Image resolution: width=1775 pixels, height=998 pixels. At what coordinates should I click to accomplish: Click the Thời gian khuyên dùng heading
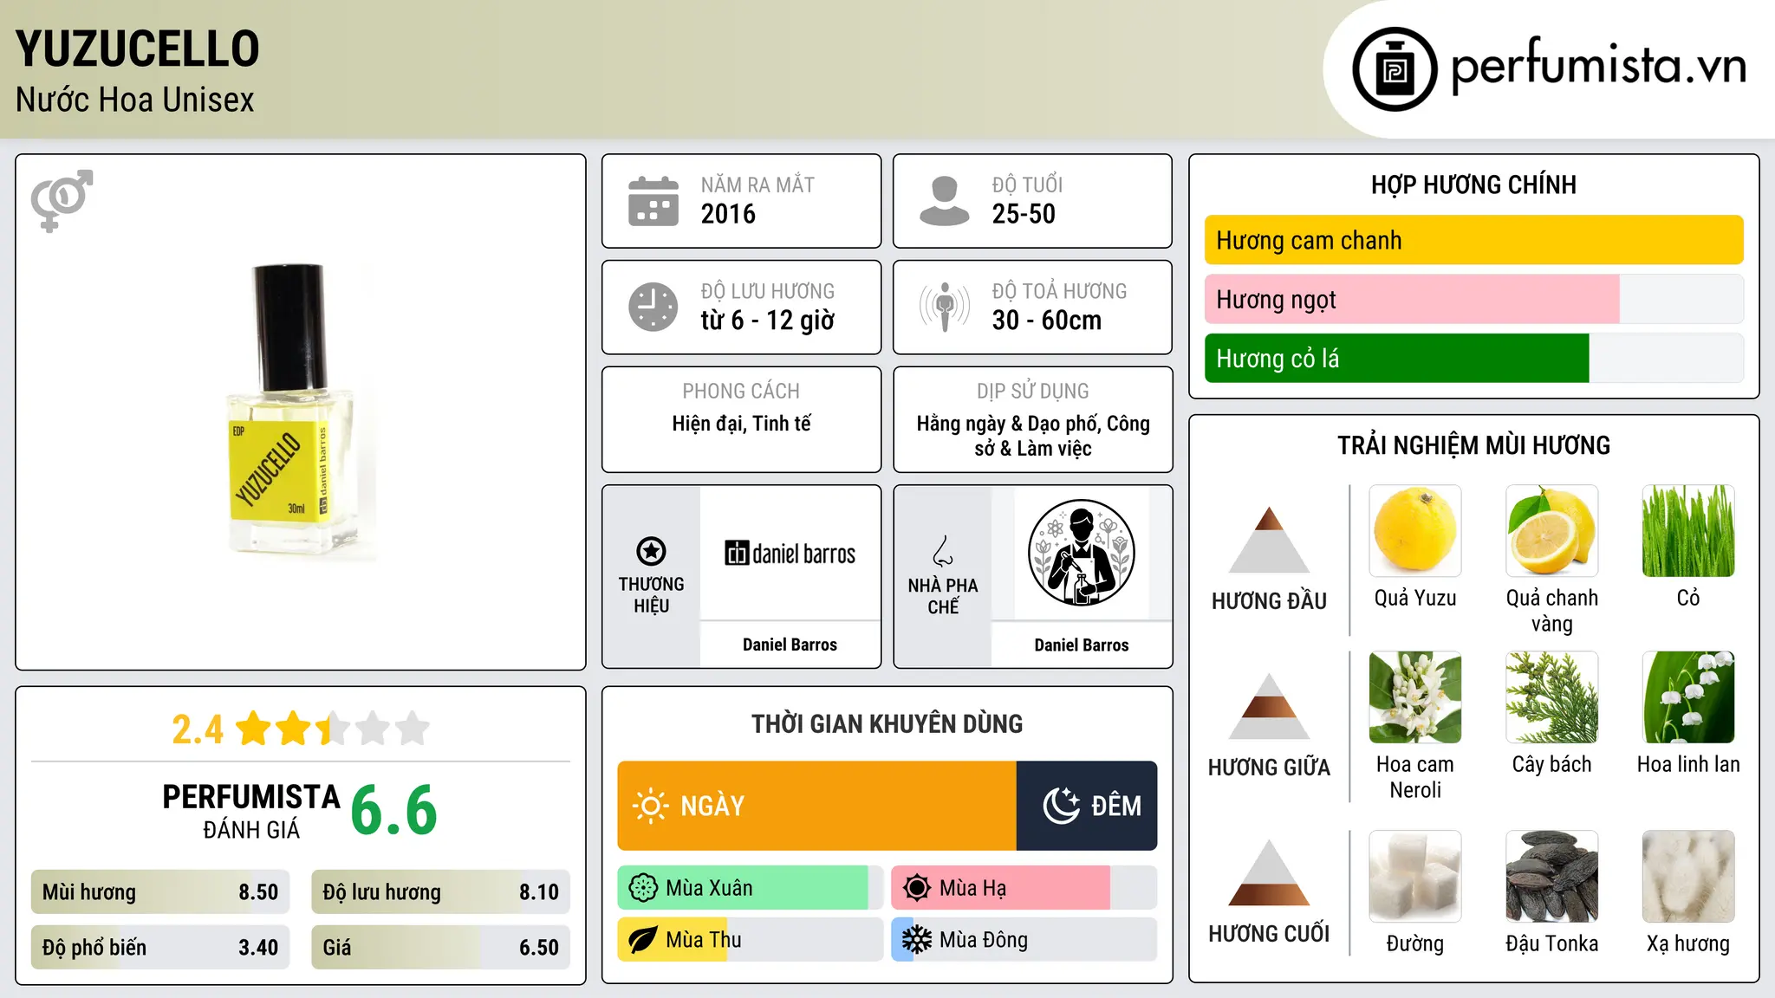coord(887,724)
